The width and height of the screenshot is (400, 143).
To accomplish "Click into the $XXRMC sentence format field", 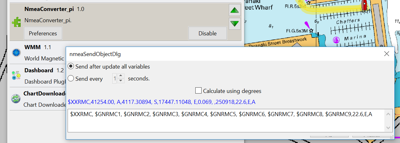I will [225, 120].
